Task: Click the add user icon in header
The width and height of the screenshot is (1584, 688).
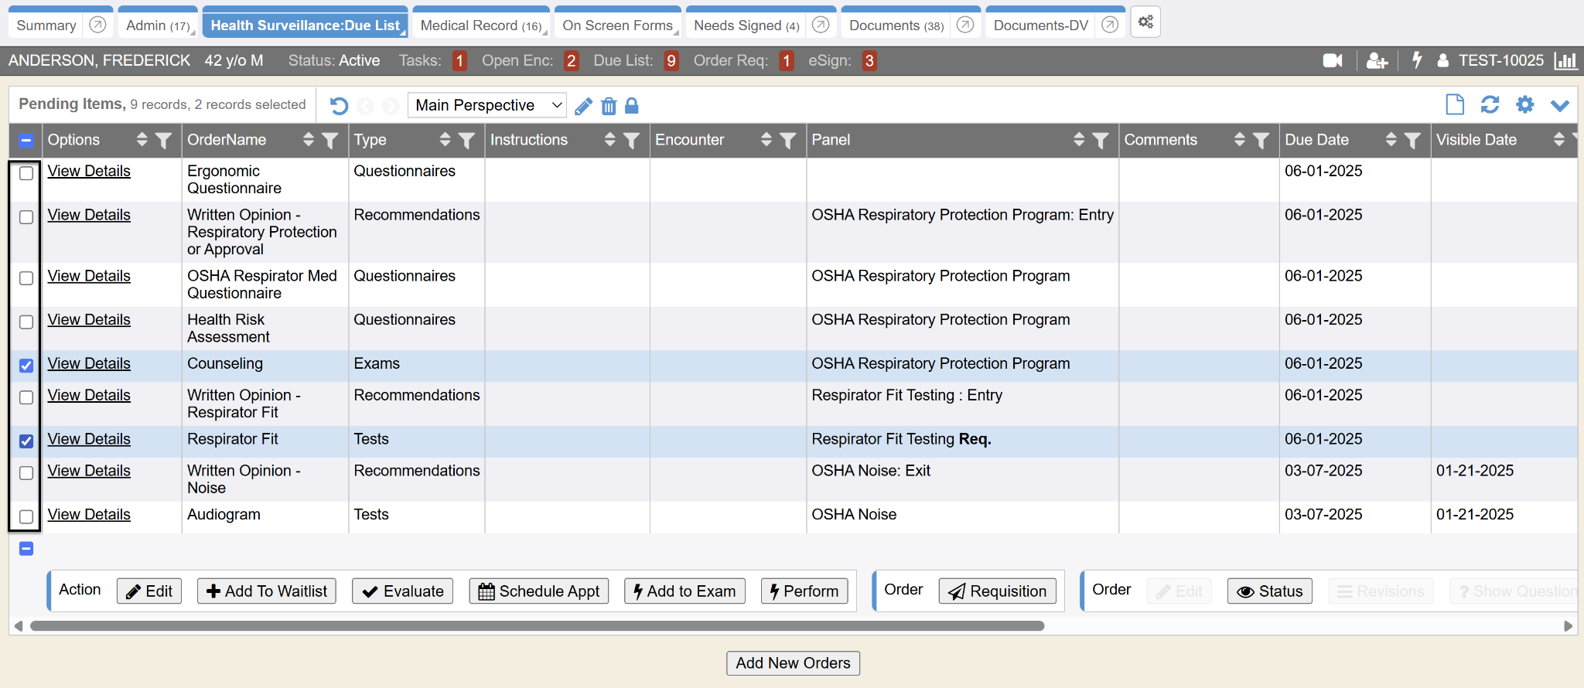Action: (1377, 60)
